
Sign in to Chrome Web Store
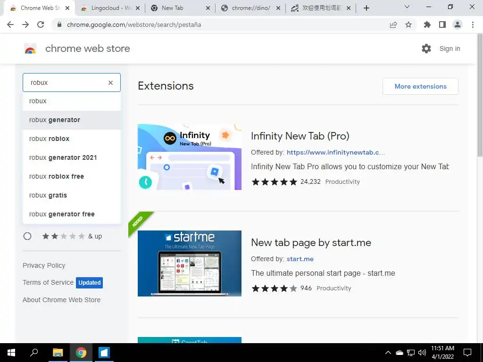coord(450,49)
